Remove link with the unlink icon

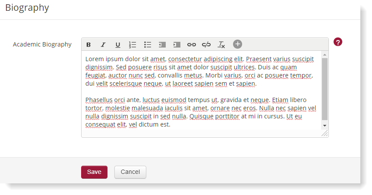[x=206, y=45]
